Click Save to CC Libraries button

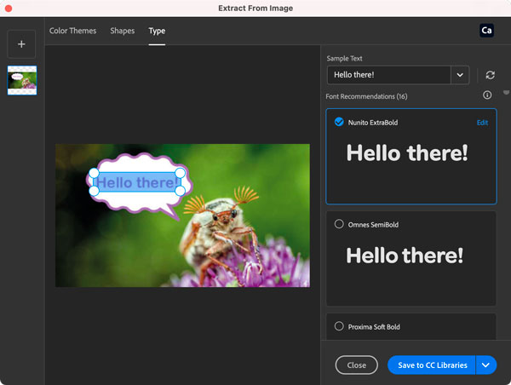coord(432,365)
